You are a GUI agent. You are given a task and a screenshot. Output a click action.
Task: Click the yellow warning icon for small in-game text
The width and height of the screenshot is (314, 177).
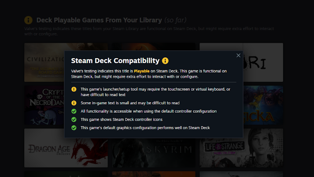pos(74,103)
